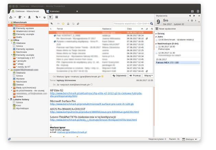This screenshot has width=216, height=150.
Task: Open calendar tab icon at right of tab bar
Action: pos(192,11)
